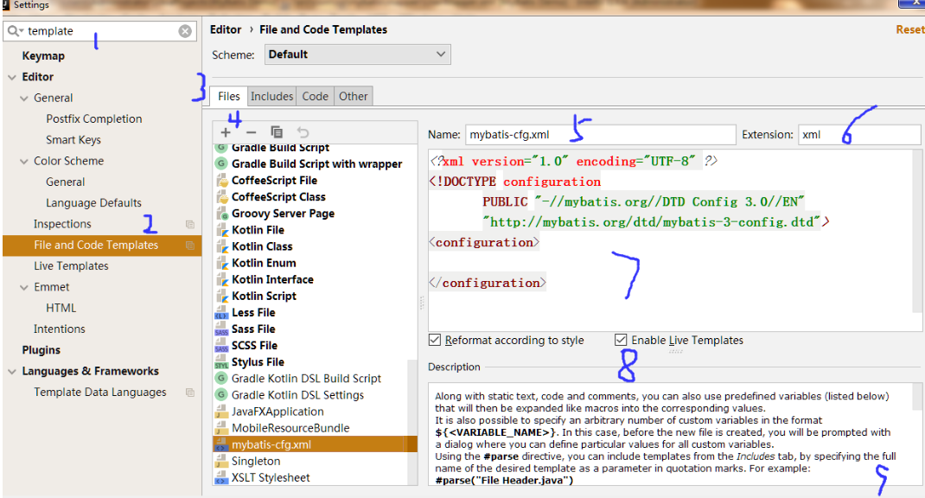The width and height of the screenshot is (925, 498).
Task: Click the Reset link
Action: pos(910,29)
